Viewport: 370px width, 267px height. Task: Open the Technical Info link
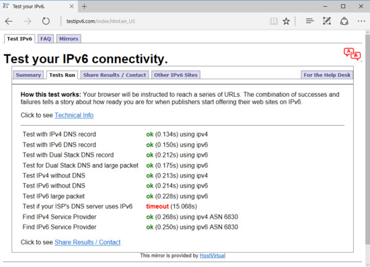[x=74, y=115]
